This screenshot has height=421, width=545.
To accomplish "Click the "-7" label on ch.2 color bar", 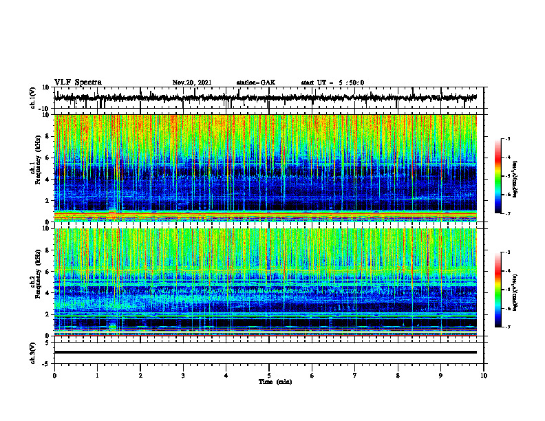I will [x=508, y=327].
